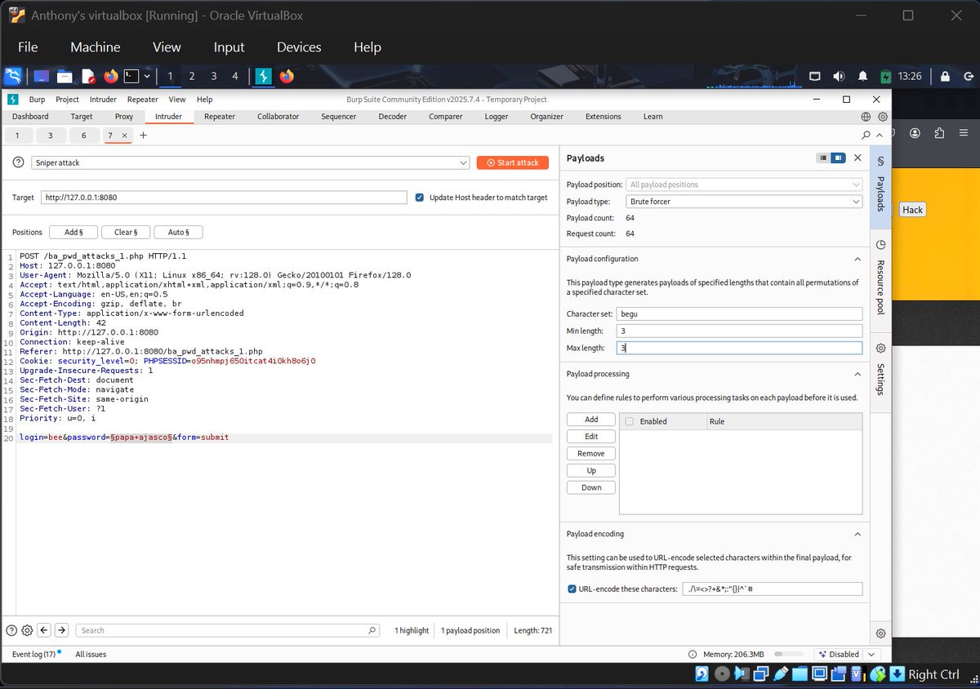Start the Intruder attack
The height and width of the screenshot is (689, 980).
tap(513, 162)
